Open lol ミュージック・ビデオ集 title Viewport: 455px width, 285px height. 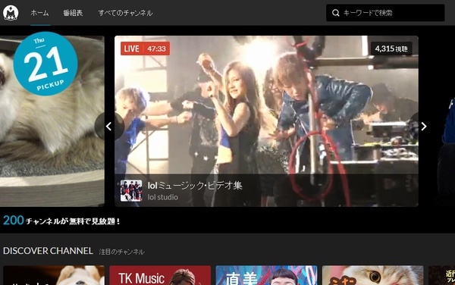point(195,186)
